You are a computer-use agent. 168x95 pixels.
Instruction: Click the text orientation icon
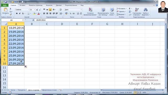54,9
